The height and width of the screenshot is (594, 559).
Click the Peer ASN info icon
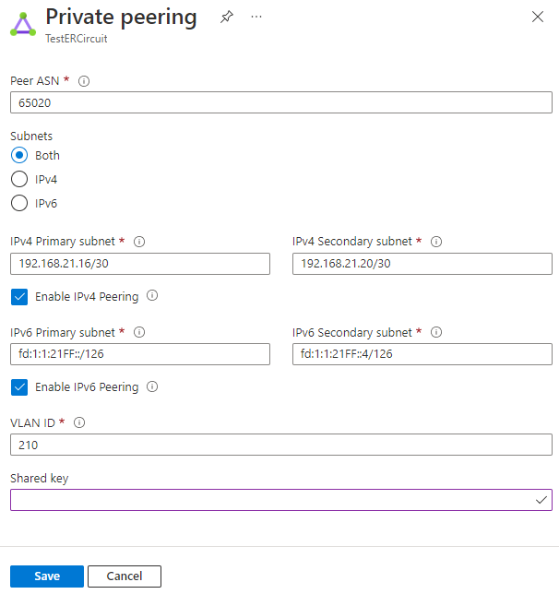coord(84,81)
